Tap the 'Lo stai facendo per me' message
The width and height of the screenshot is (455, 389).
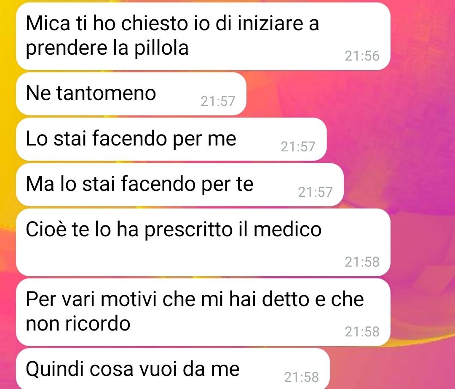point(171,139)
